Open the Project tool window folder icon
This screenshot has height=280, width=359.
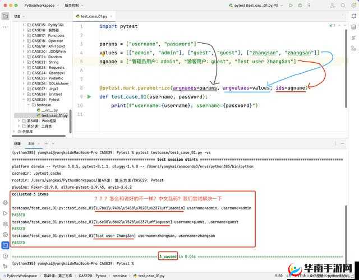(5, 16)
